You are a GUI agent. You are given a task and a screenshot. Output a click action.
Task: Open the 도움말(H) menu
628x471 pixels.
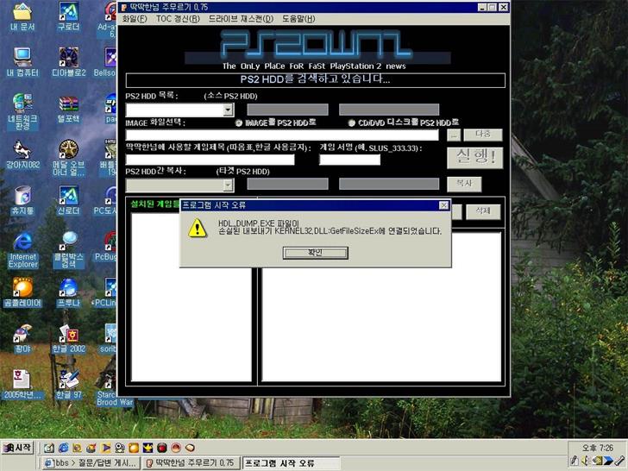click(x=298, y=19)
